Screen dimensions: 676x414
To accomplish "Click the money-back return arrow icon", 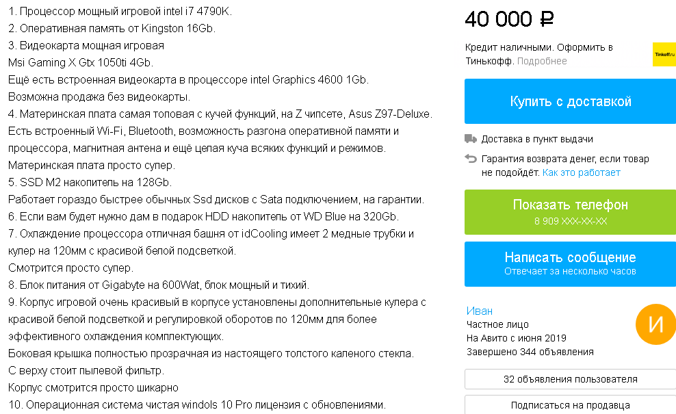I will coord(470,159).
